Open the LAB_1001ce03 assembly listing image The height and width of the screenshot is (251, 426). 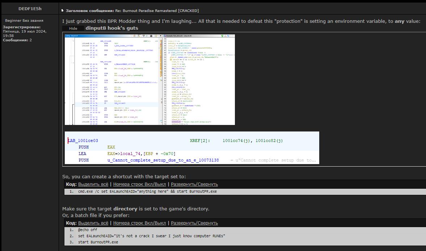[x=192, y=148]
